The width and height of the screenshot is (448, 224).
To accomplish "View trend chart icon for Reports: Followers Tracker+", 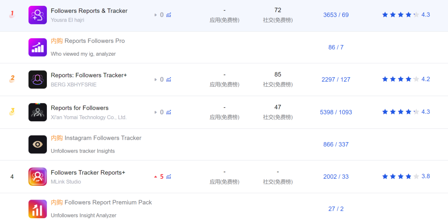I will 169,79.
